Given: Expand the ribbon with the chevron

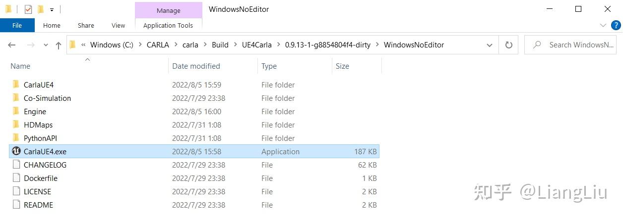Looking at the screenshot, I should pos(603,25).
